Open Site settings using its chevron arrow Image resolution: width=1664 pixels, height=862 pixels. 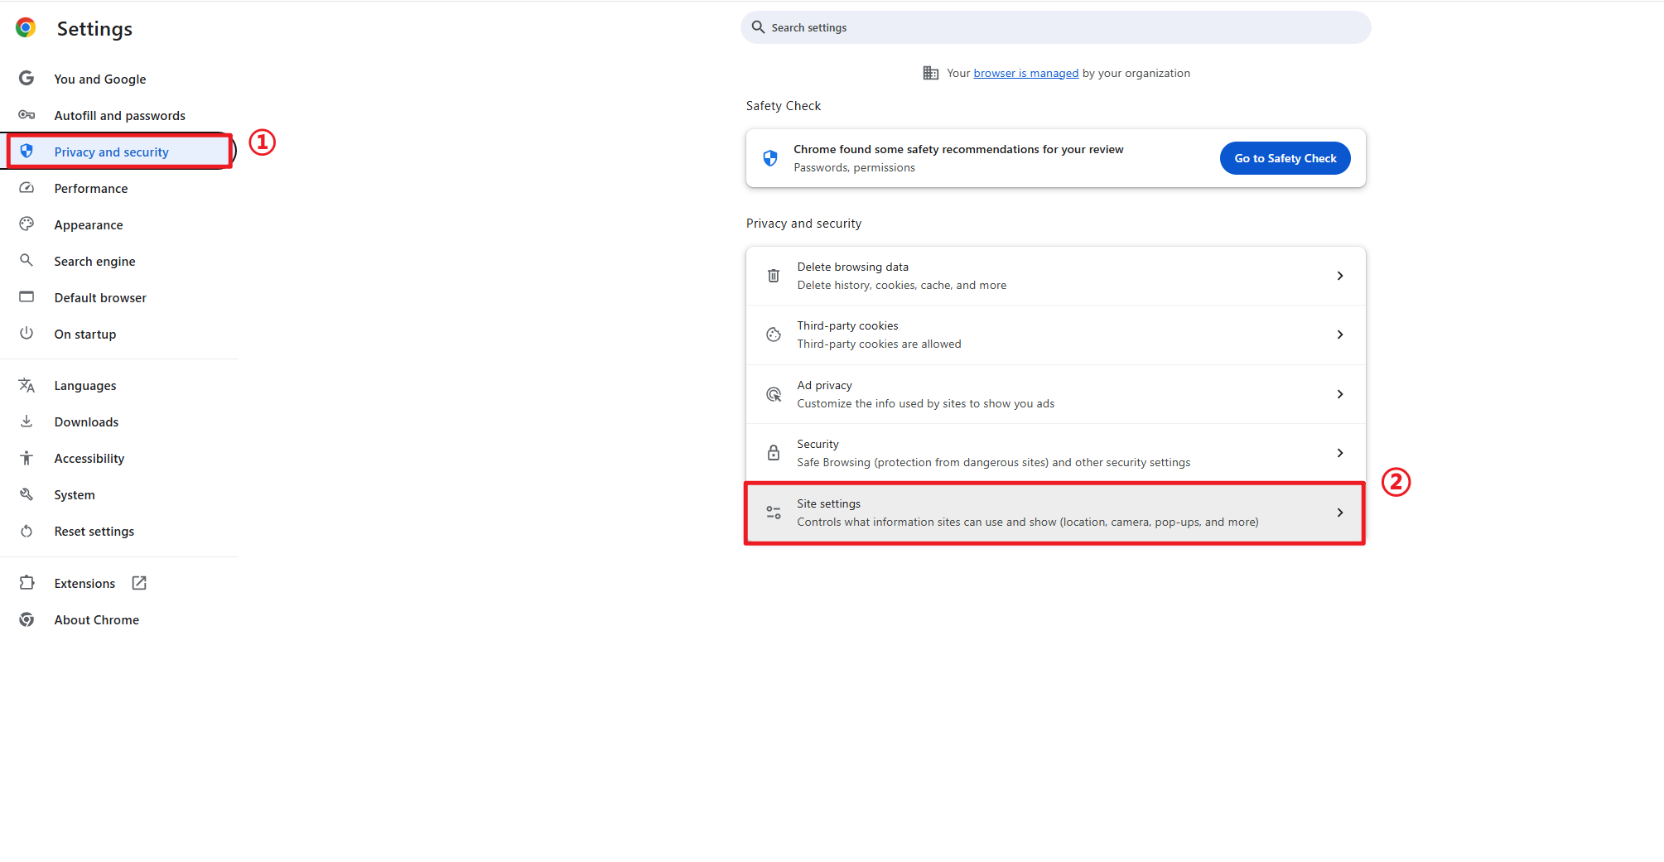click(1339, 513)
